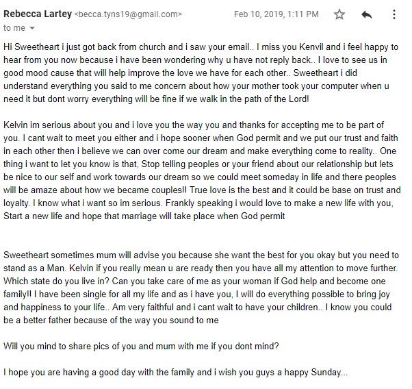Star this email from Rebecca Lartey
412x389 pixels.
[x=339, y=14]
